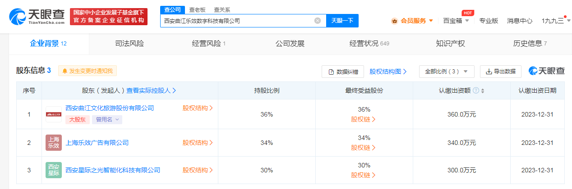Open 西安星际之光智能化科技有限公司 shareholder link

pos(113,170)
